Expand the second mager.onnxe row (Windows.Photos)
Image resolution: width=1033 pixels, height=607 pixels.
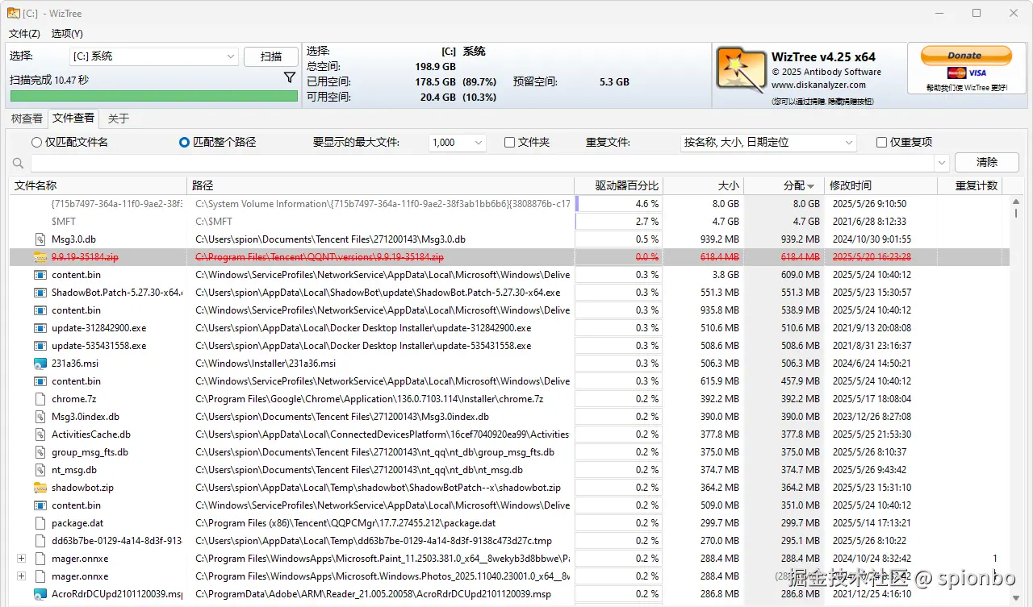(21, 576)
